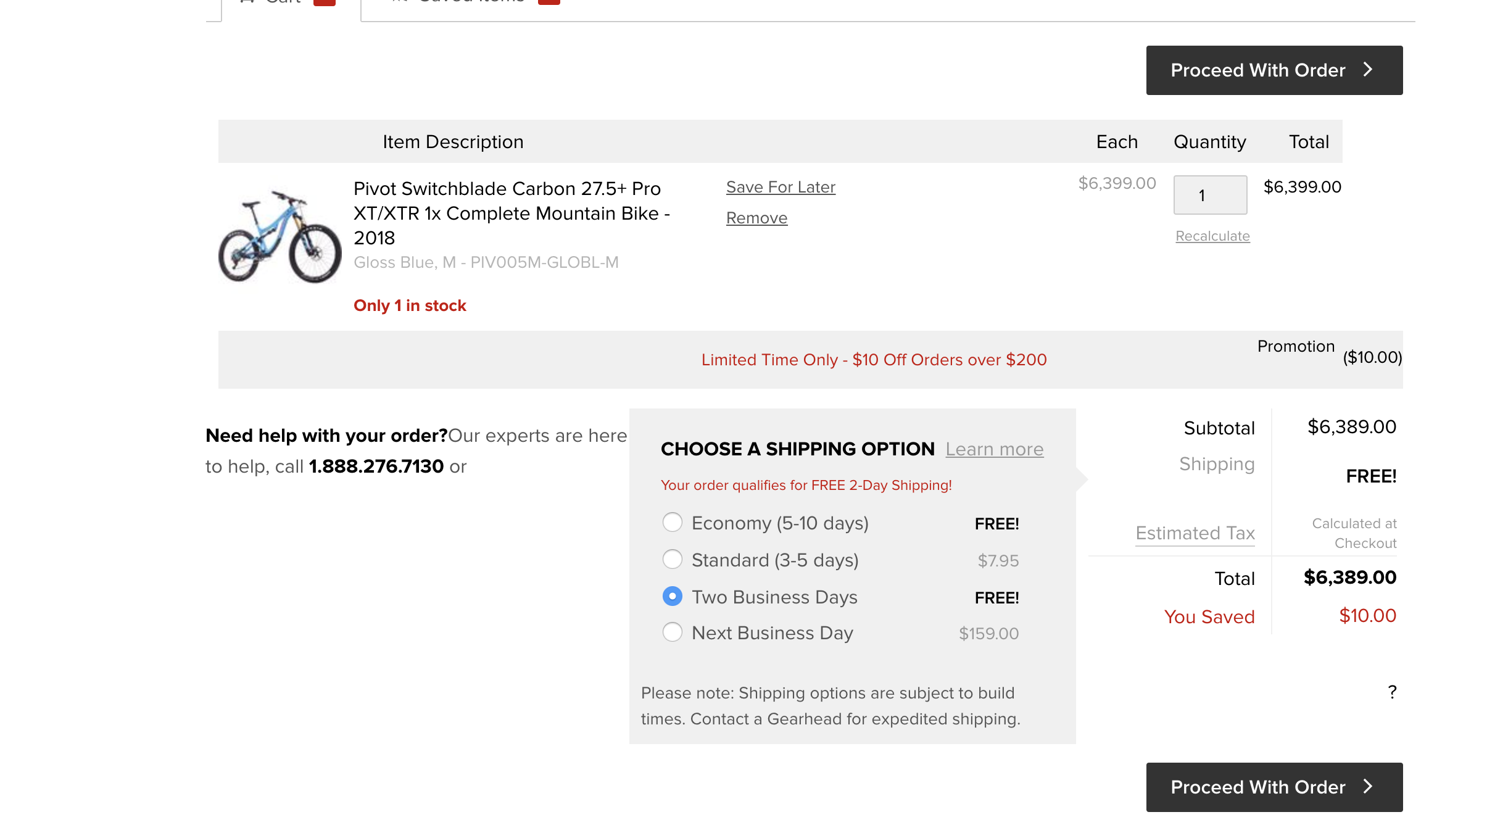Click the red count badge on the Saved Items tab
The image size is (1487, 833).
(549, 2)
